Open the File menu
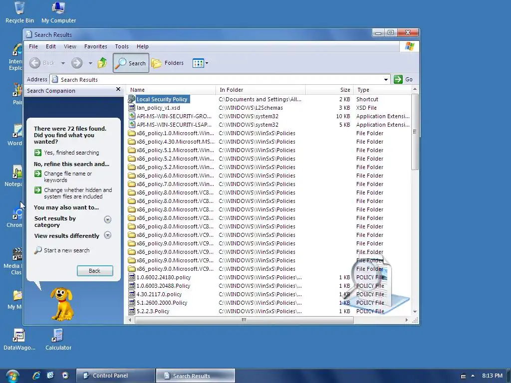 33,46
